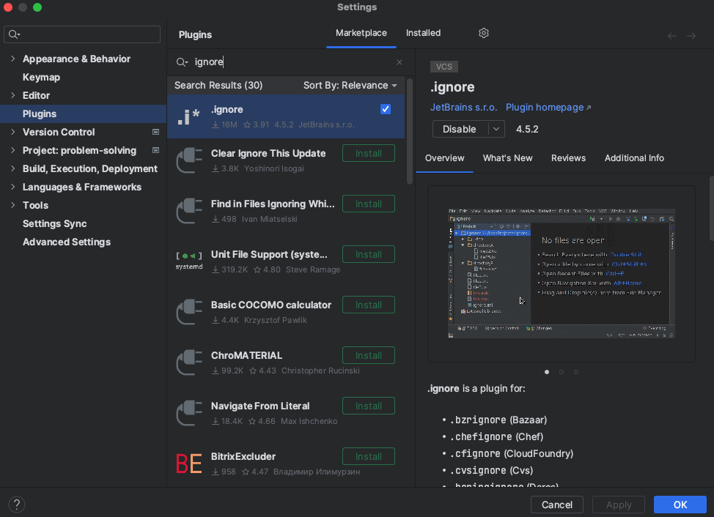Open the Sort By: Relevance dropdown
Viewport: 714px width, 517px height.
point(350,86)
